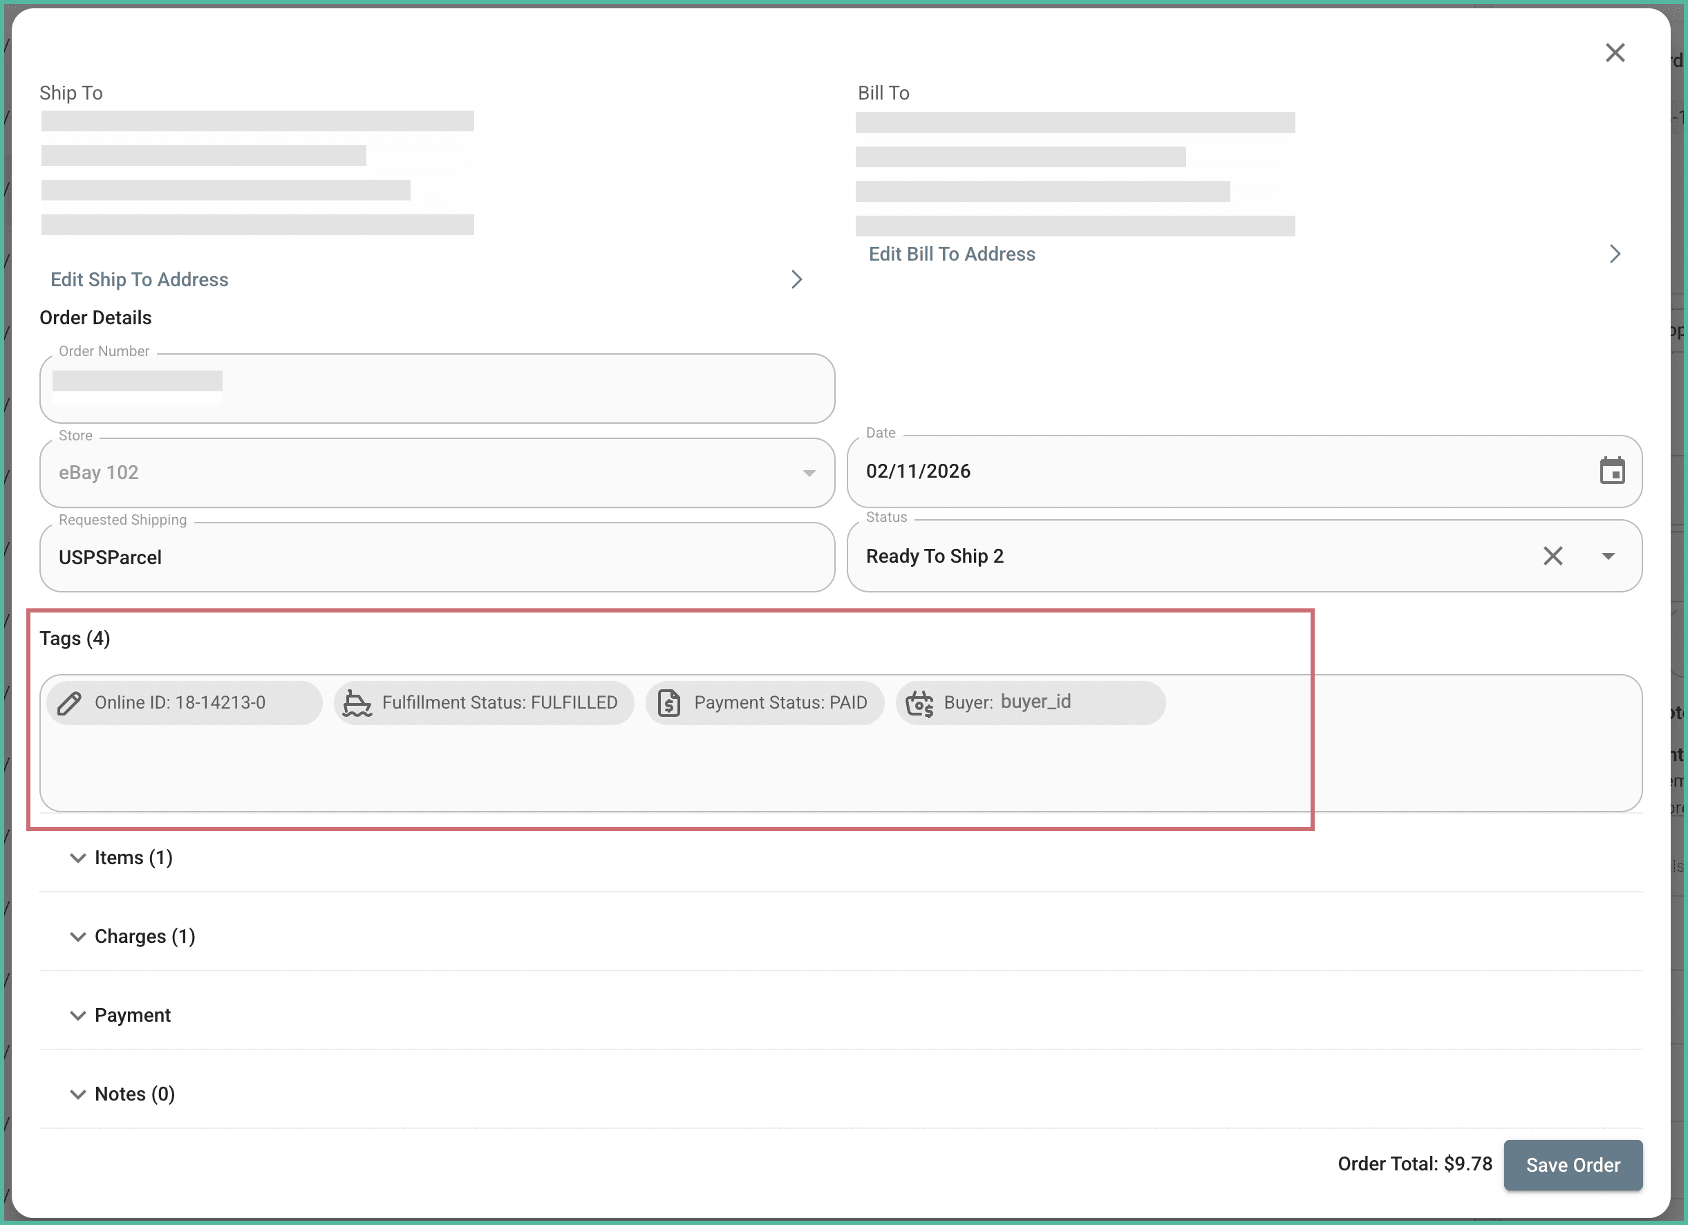Clear the Ready To Ship 2 status
This screenshot has width=1688, height=1225.
click(x=1554, y=556)
